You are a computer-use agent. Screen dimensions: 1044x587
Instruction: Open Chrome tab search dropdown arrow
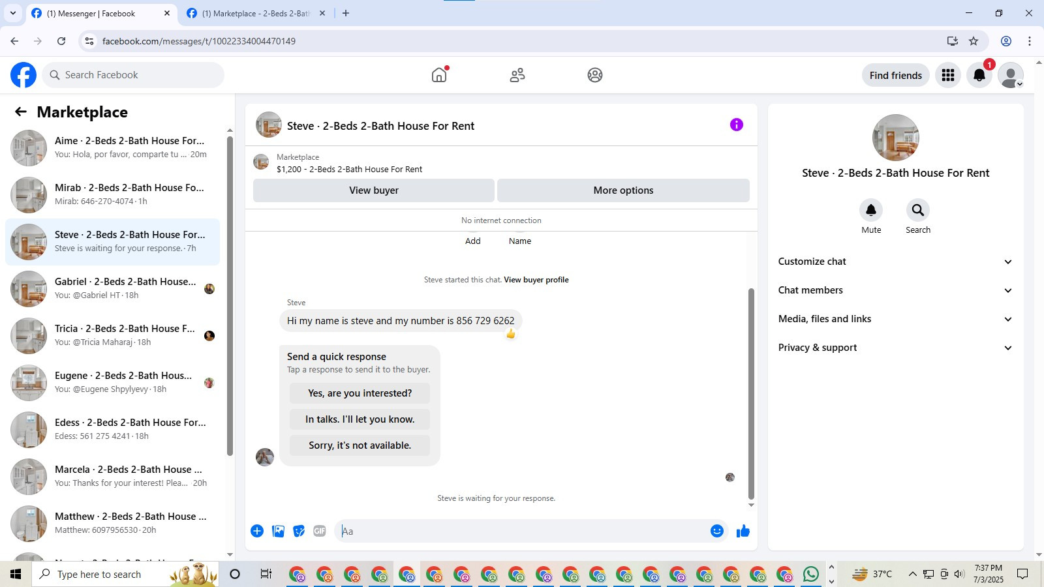coord(13,13)
